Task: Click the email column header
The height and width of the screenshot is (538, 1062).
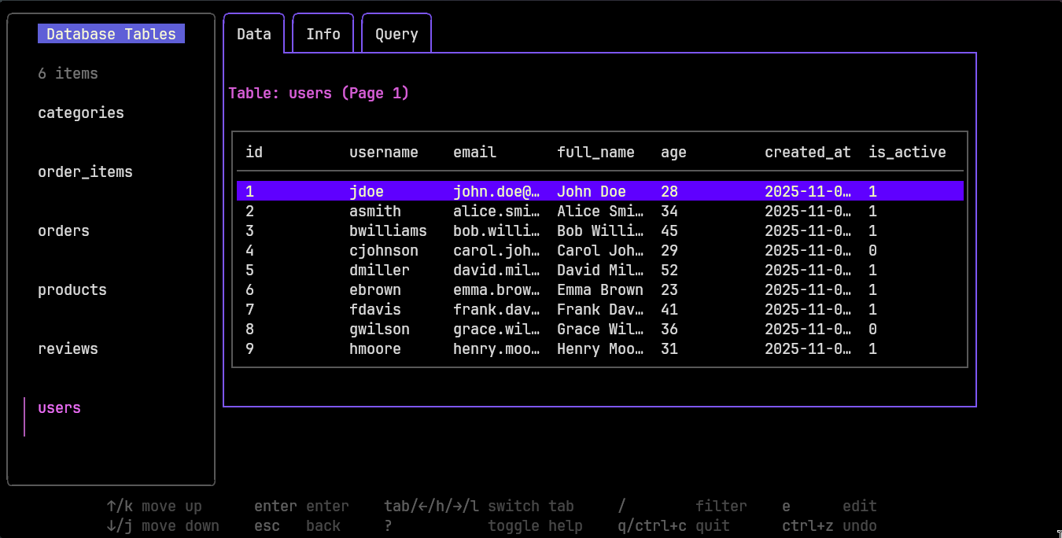Action: [474, 152]
